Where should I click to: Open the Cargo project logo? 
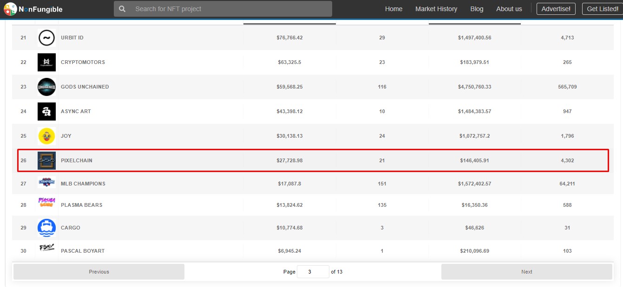click(46, 228)
